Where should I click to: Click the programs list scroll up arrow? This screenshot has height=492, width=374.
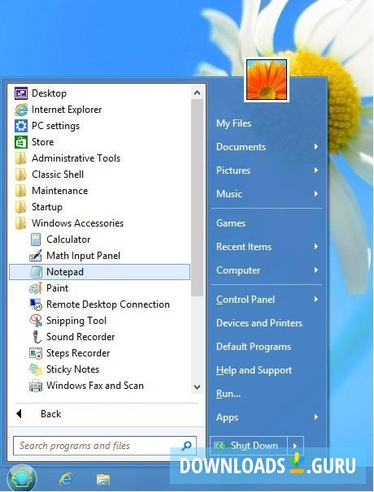point(197,93)
